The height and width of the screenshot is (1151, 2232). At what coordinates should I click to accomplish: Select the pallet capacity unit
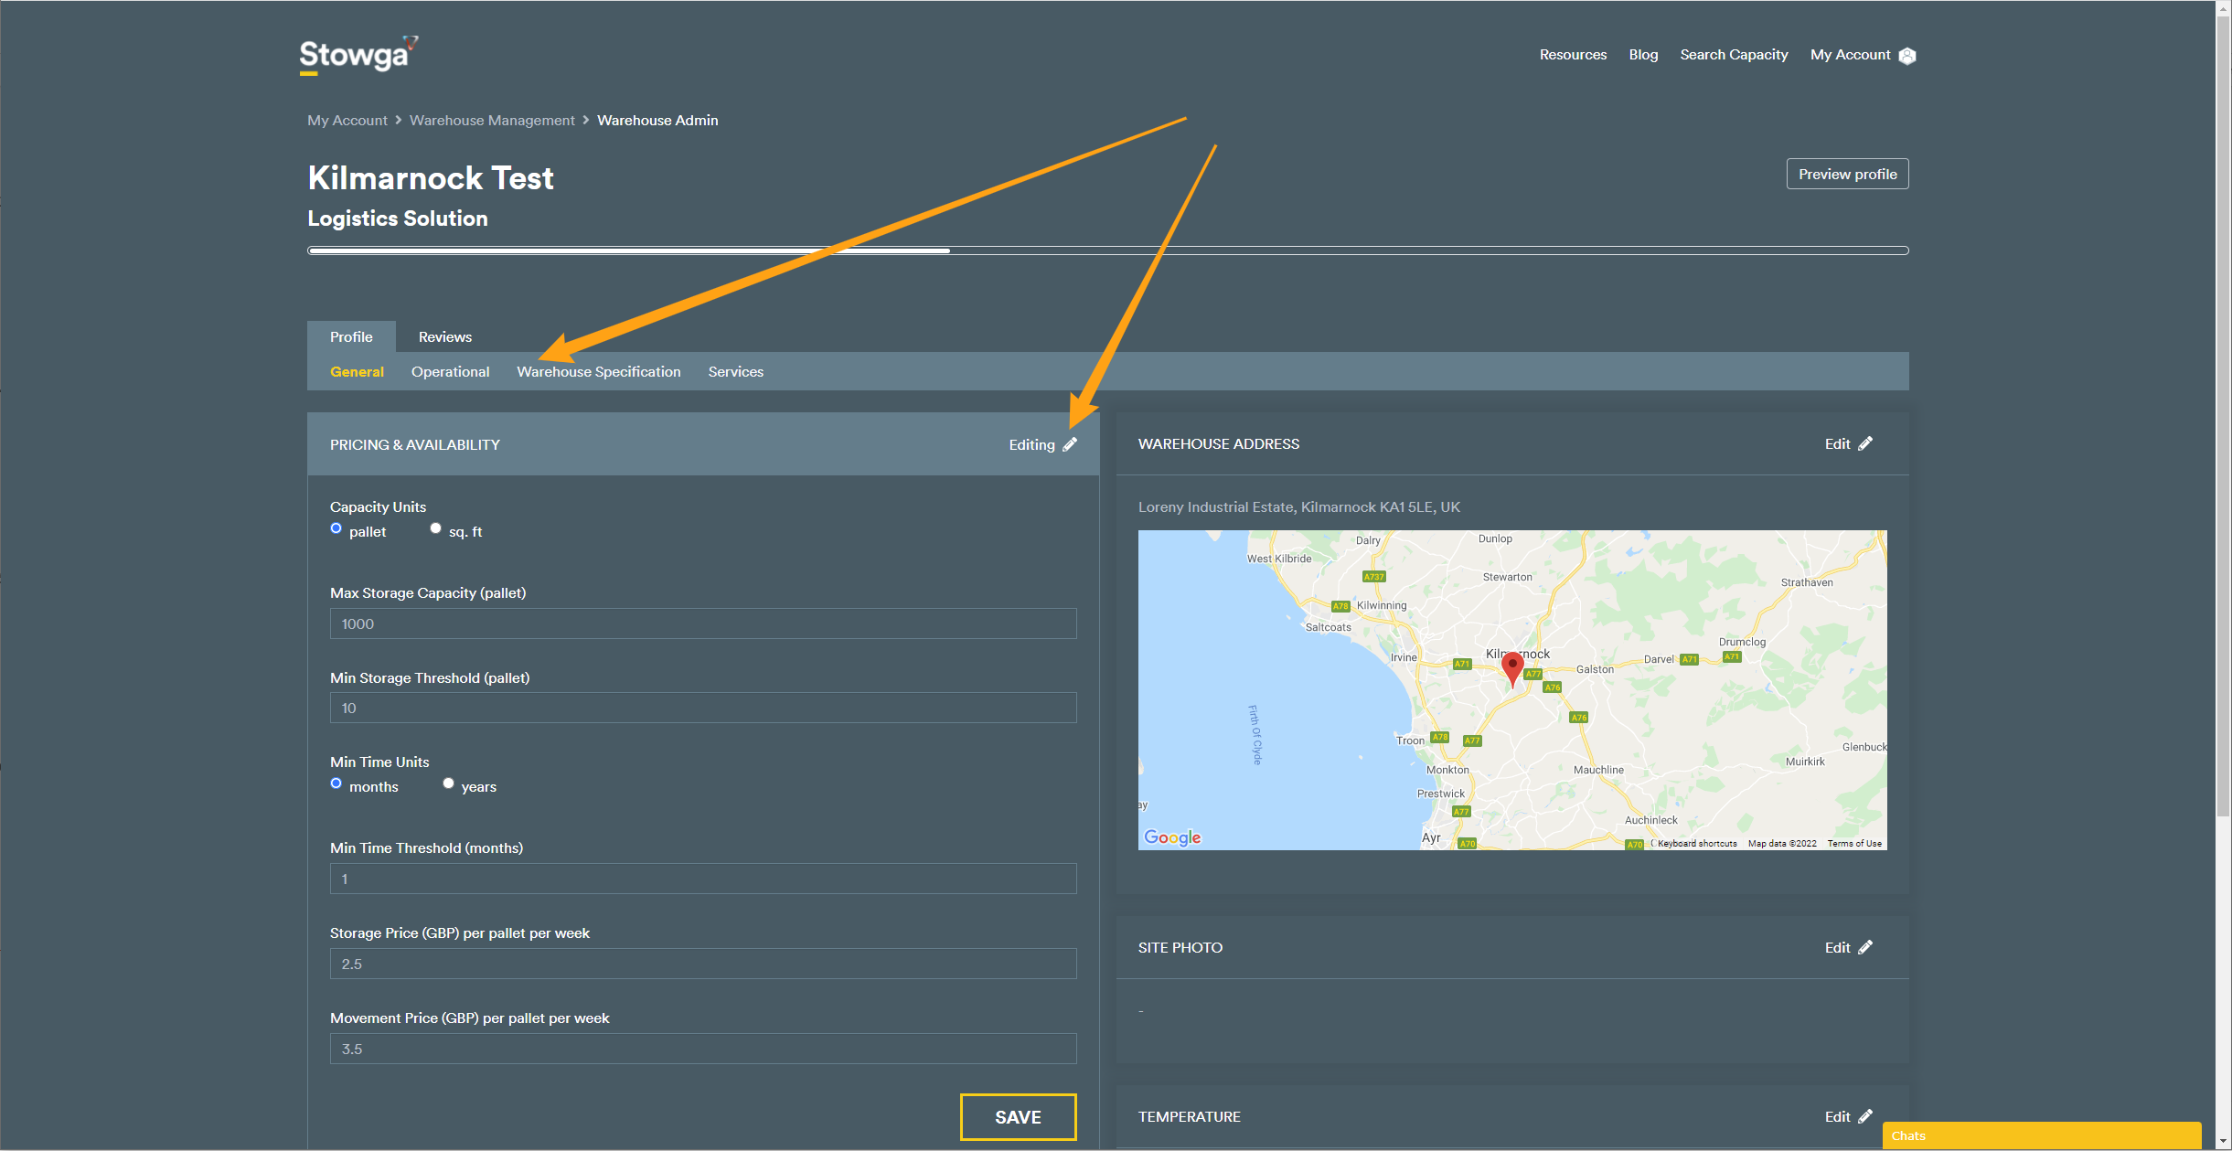(336, 528)
